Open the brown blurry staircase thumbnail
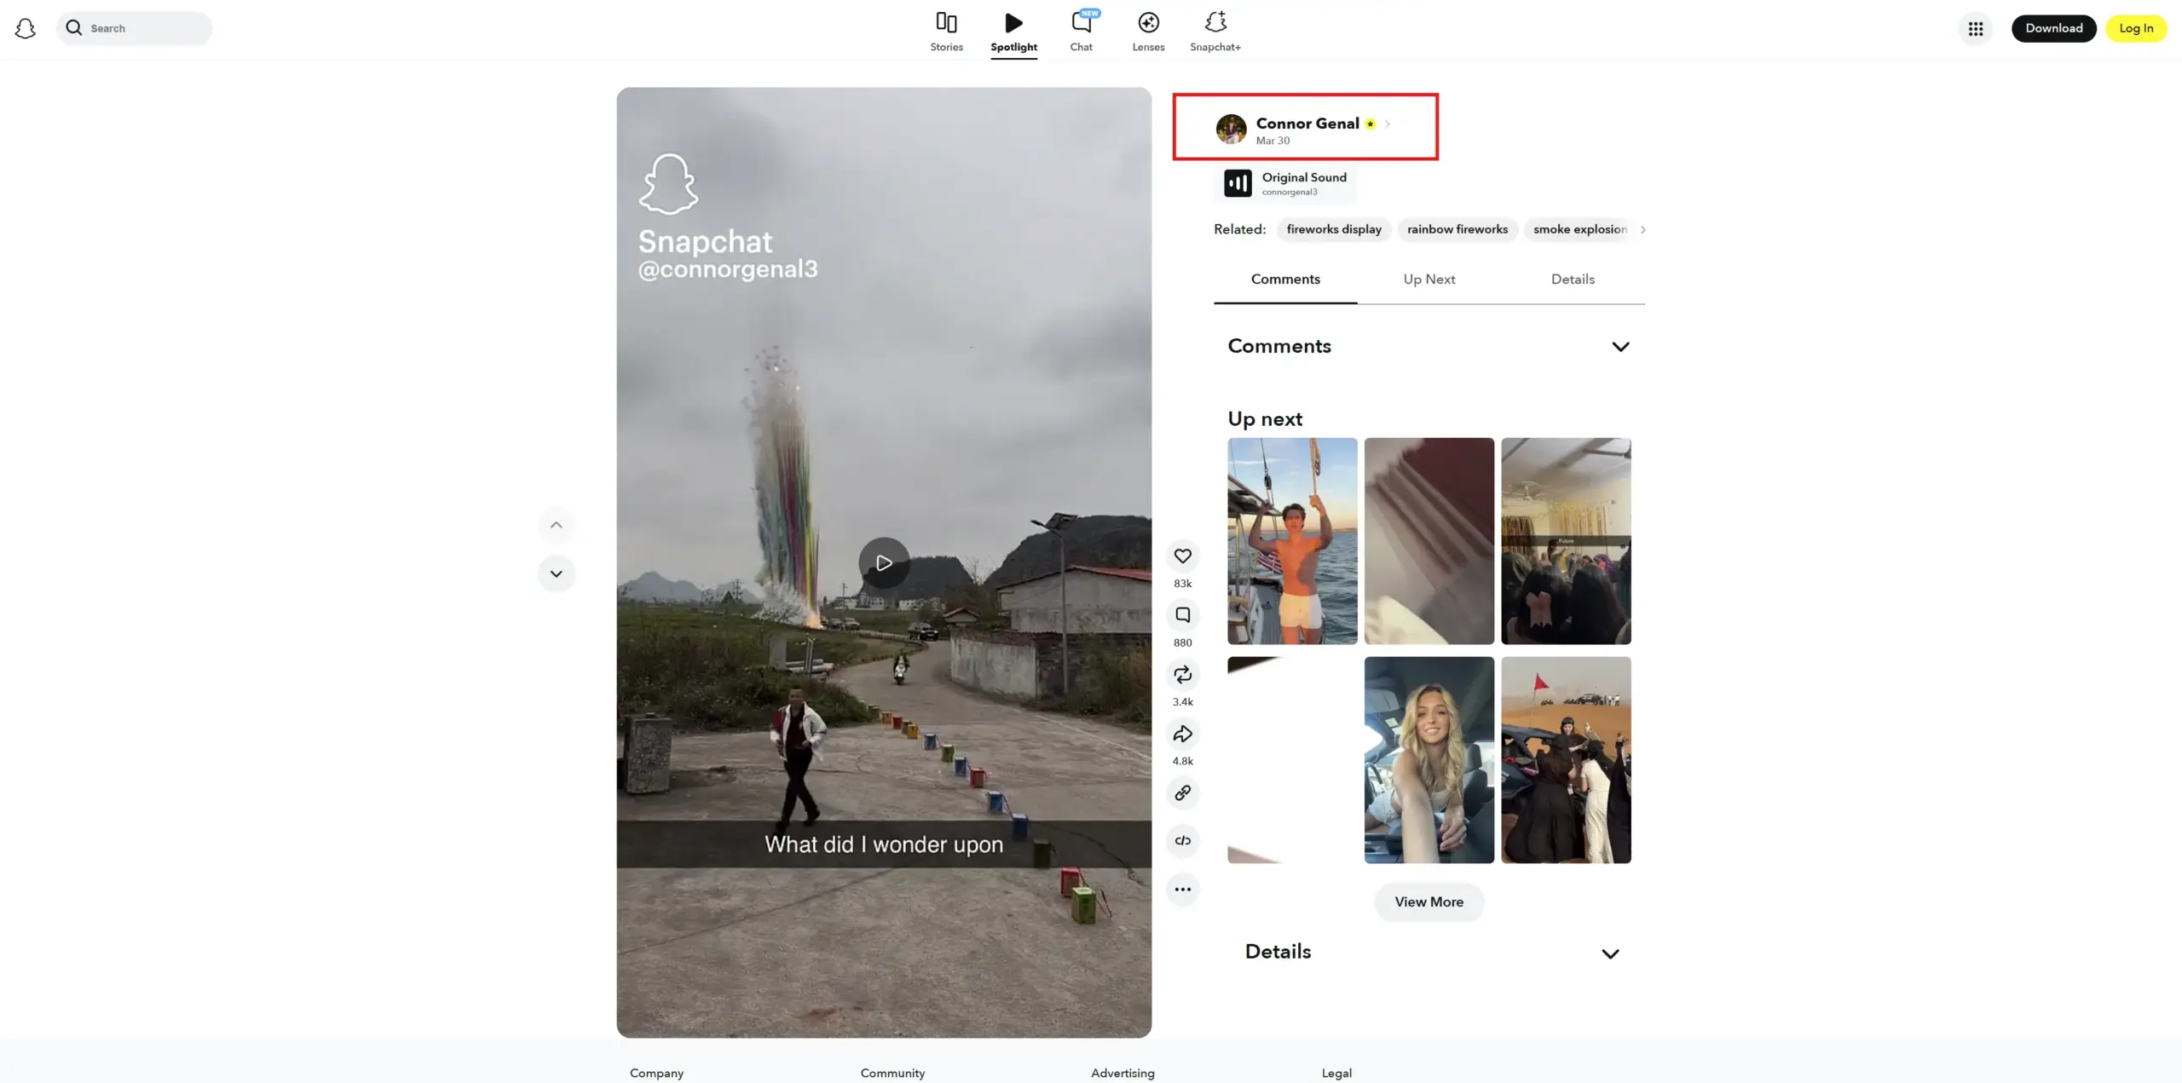2182x1083 pixels. pyautogui.click(x=1429, y=541)
